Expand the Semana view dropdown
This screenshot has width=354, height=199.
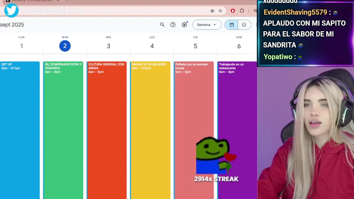click(x=207, y=25)
